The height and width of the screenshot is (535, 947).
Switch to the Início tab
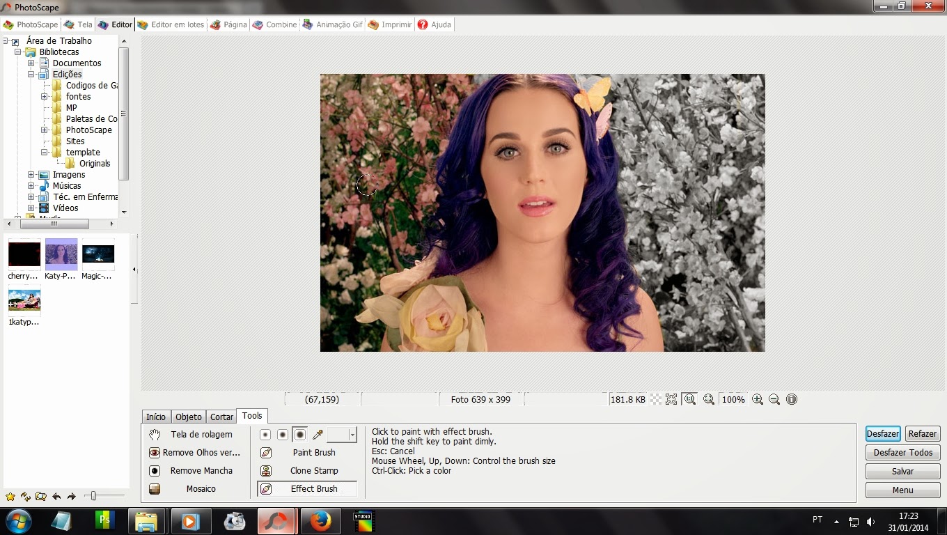click(x=156, y=417)
